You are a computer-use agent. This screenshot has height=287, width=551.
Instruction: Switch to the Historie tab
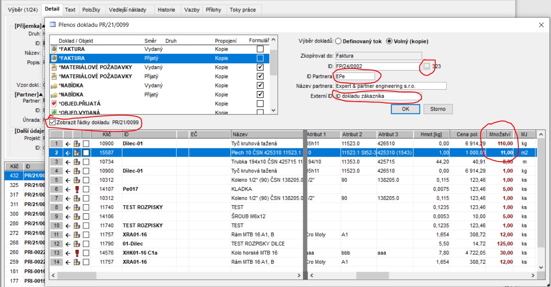[x=166, y=10]
